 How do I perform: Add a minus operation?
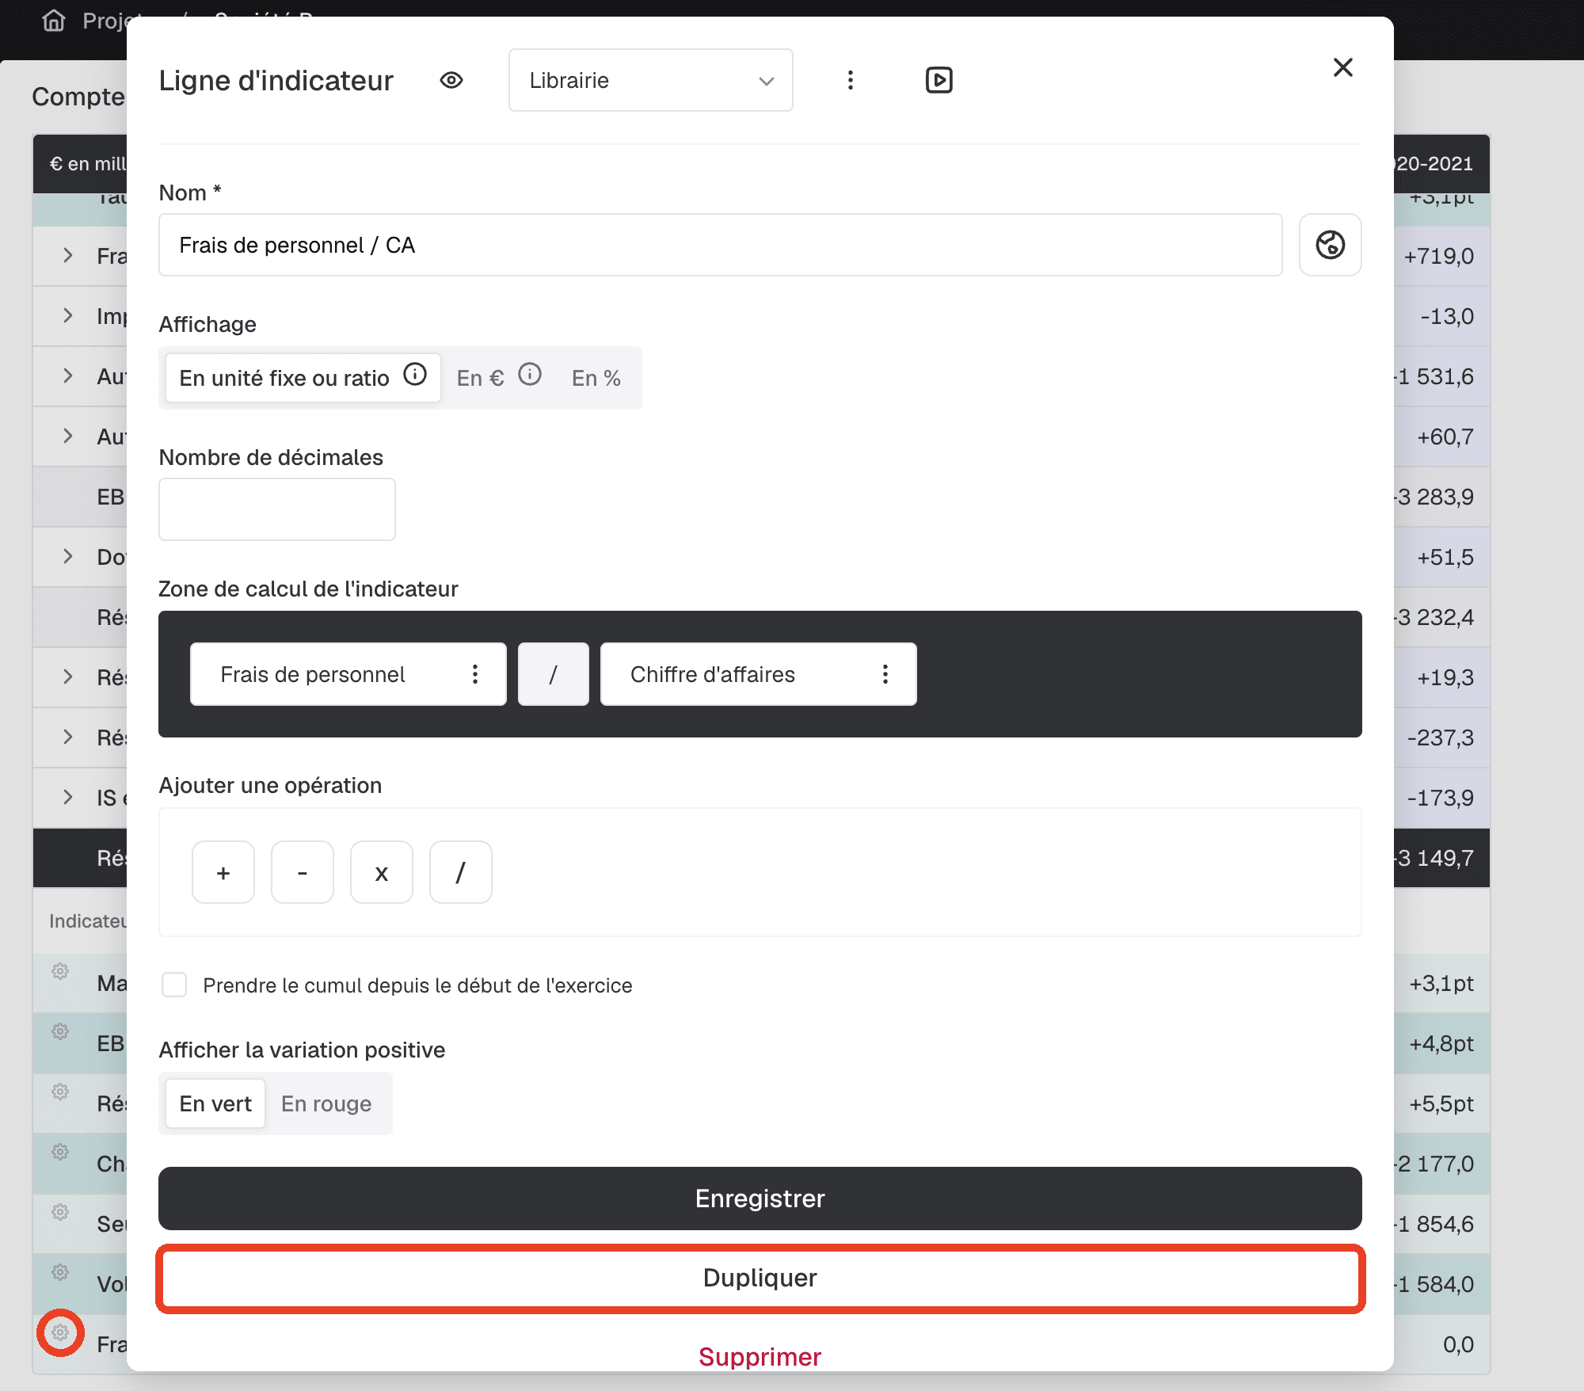[x=303, y=872]
